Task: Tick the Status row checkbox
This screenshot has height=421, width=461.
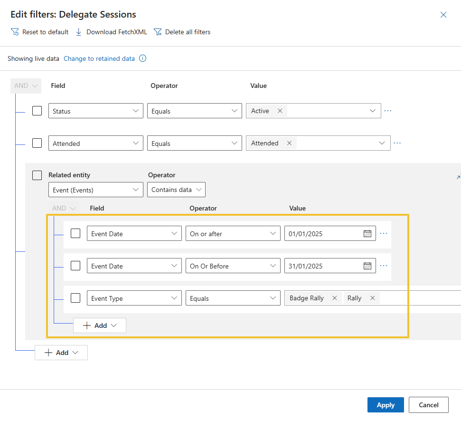Action: (x=37, y=111)
